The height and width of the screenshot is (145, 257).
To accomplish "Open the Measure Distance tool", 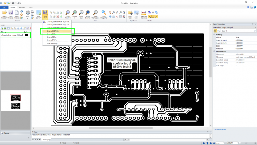I will pos(144,14).
